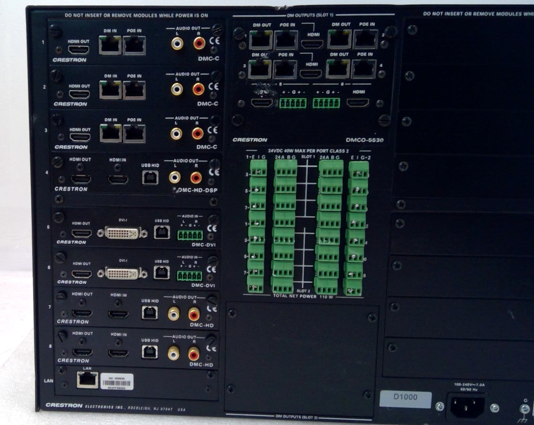Image resolution: width=534 pixels, height=425 pixels.
Task: Select the HDMI IN port on card 4
Action: click(x=118, y=179)
